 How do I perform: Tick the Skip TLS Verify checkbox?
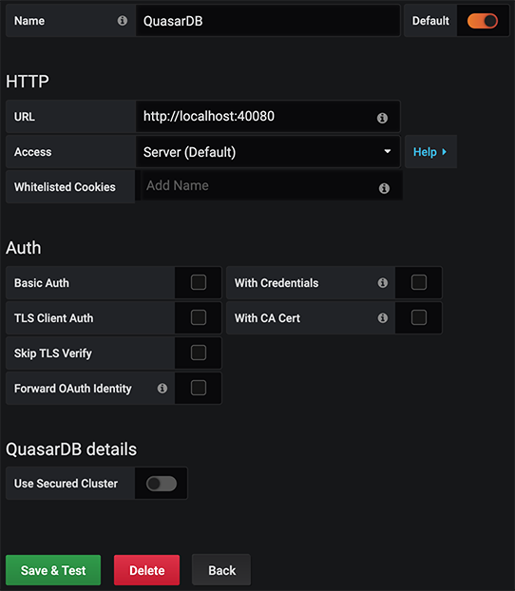pyautogui.click(x=199, y=353)
